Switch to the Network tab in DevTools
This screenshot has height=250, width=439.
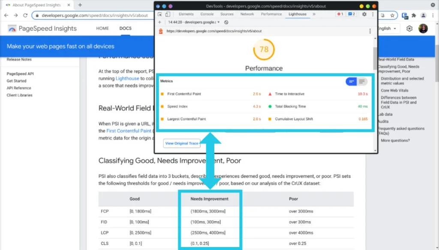[x=247, y=14]
